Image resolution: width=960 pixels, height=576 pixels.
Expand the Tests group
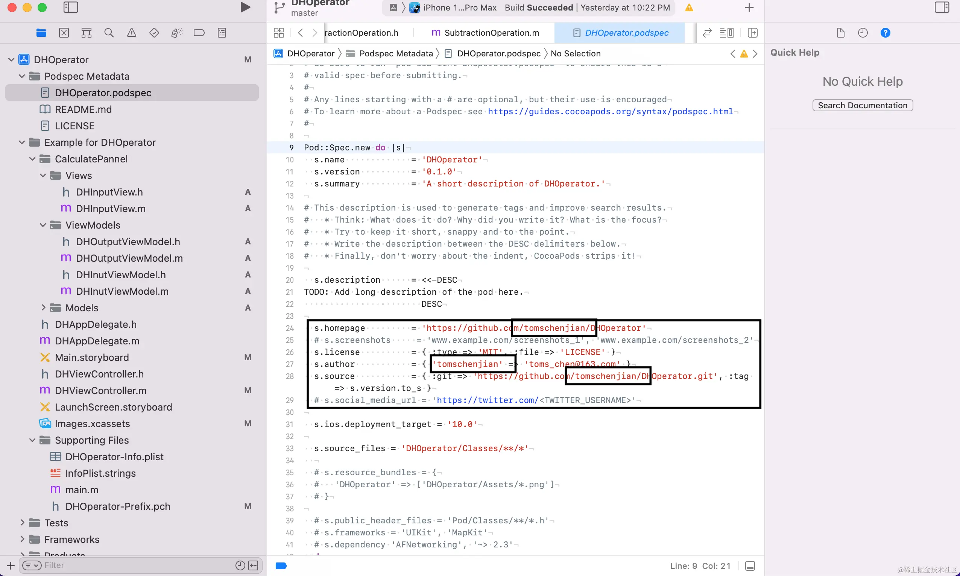tap(22, 523)
